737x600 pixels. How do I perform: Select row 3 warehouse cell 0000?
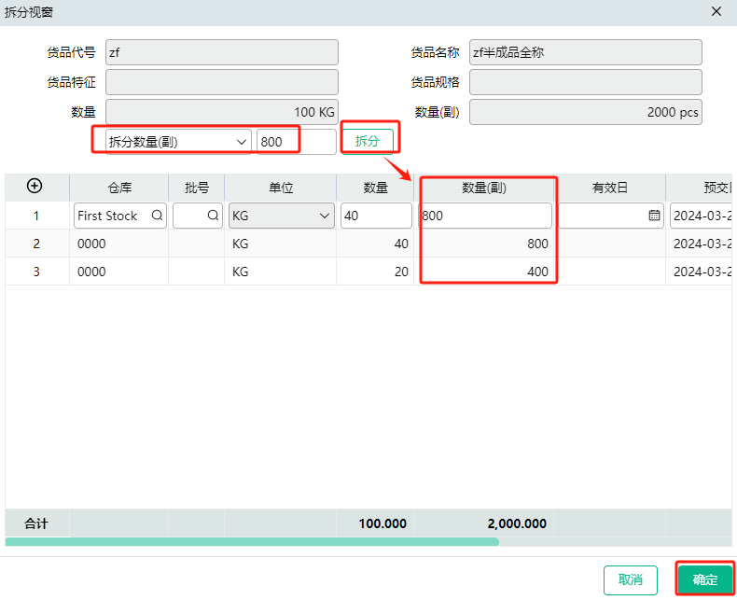[x=118, y=272]
